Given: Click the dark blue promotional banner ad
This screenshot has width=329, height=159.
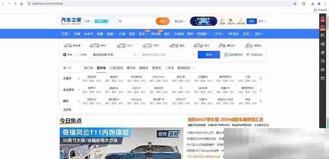Looking at the screenshot, I should click(204, 21).
